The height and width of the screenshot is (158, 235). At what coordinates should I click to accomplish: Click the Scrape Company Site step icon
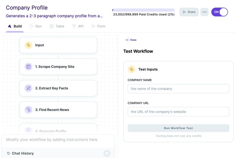[x=28, y=67]
